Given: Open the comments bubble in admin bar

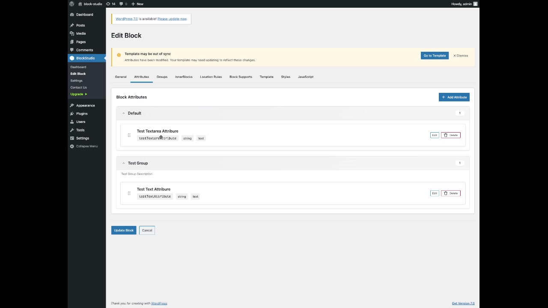Looking at the screenshot, I should (123, 4).
